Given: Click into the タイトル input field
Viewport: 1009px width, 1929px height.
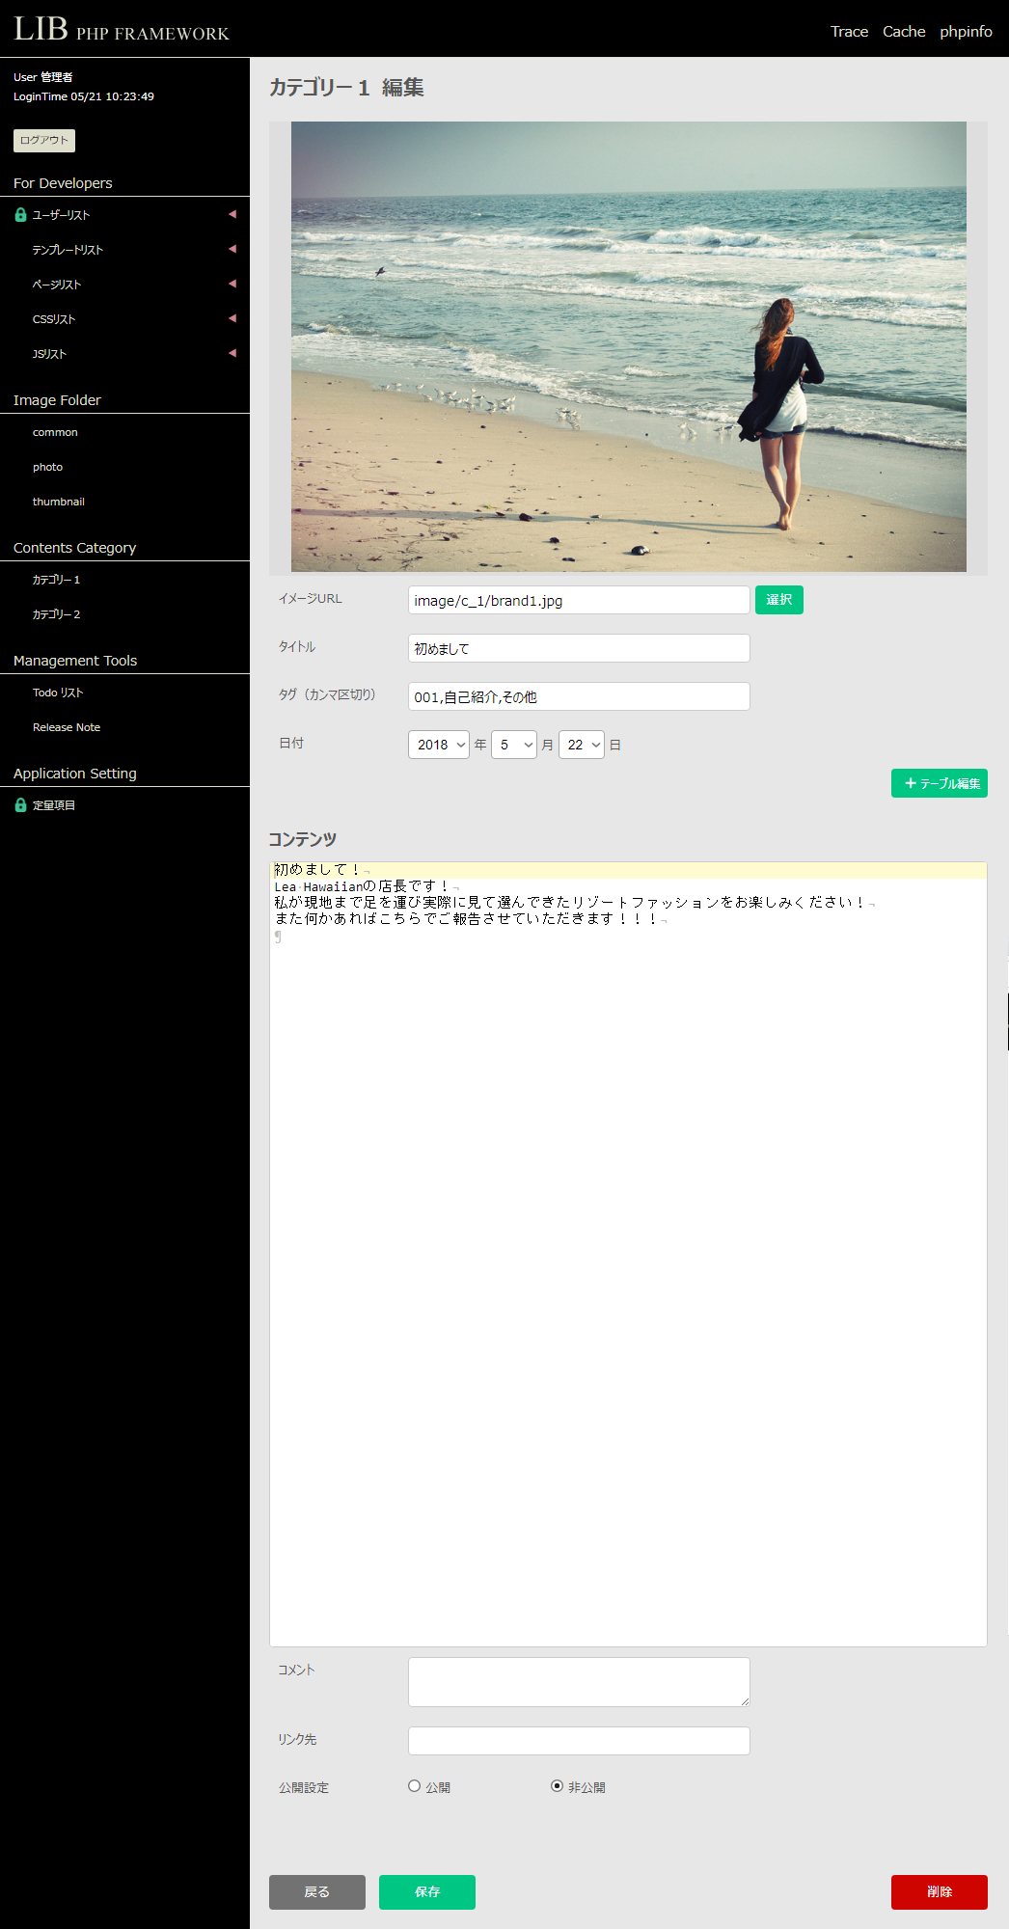Looking at the screenshot, I should [579, 648].
